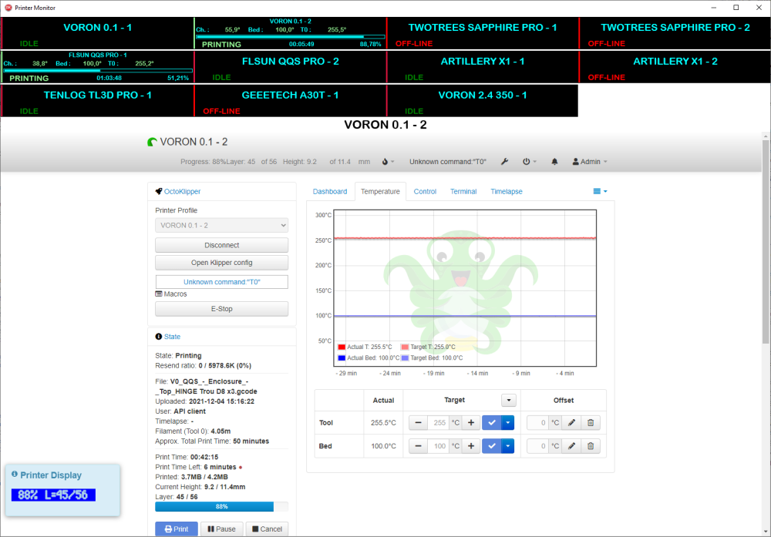
Task: Click the Print button
Action: [177, 529]
